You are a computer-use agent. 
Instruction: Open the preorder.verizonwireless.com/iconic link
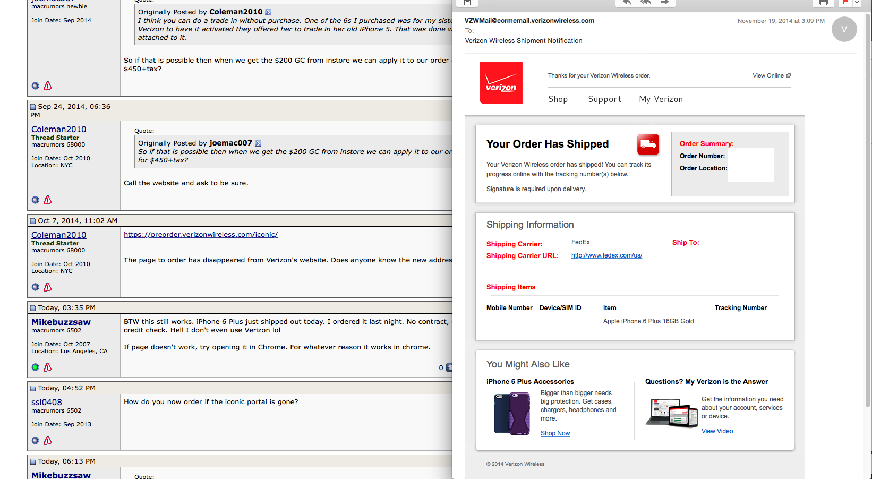pyautogui.click(x=201, y=234)
